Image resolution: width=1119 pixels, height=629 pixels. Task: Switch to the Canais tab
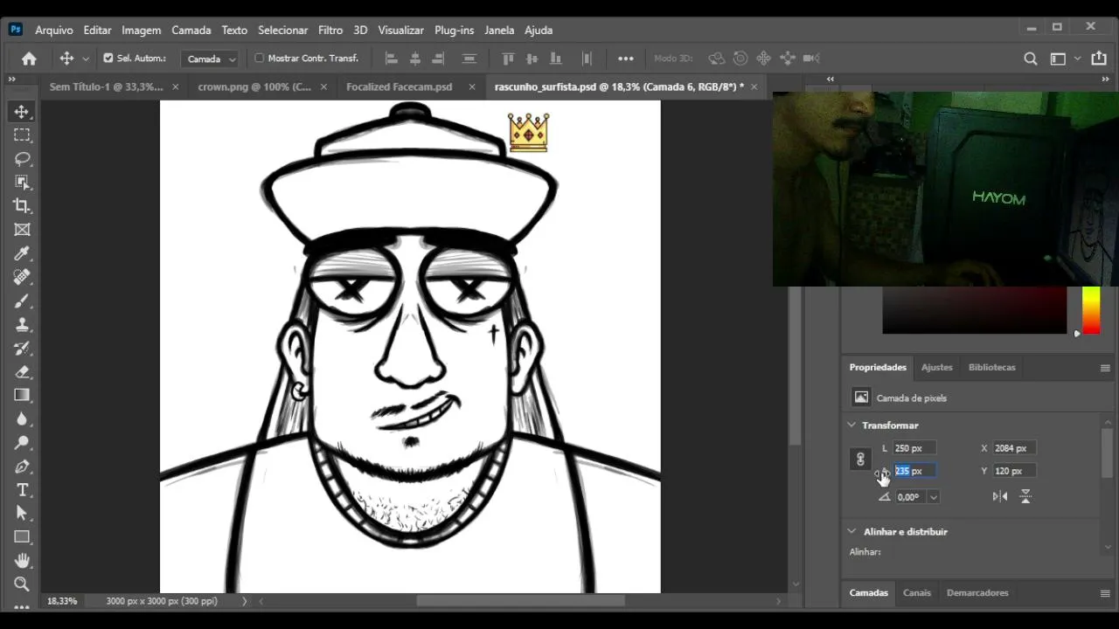click(917, 592)
